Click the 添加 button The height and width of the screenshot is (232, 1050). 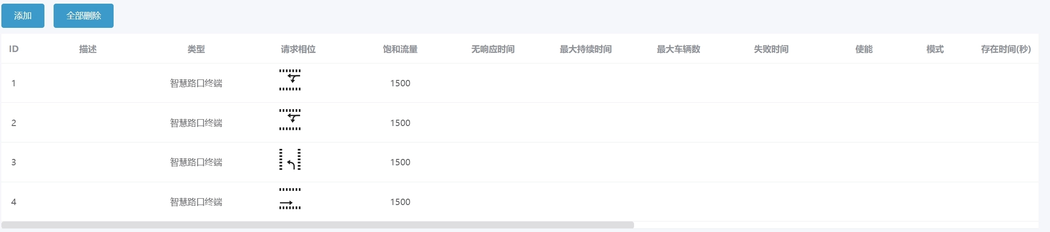(x=23, y=16)
